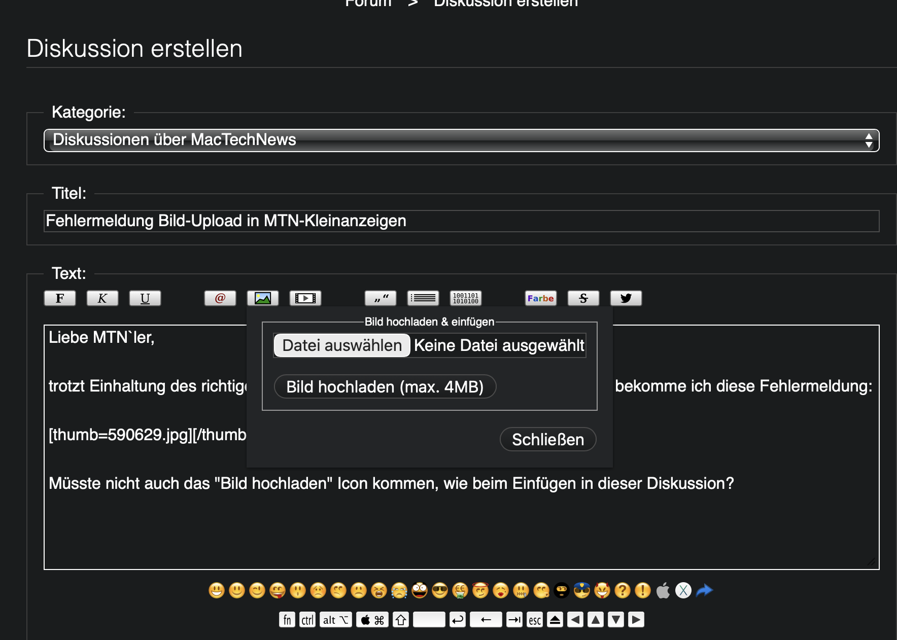Click the Forum breadcrumb link
This screenshot has width=897, height=640.
[368, 3]
